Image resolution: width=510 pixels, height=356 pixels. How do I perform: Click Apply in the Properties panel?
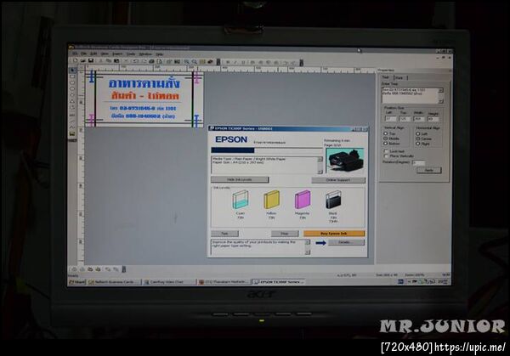[x=429, y=170]
